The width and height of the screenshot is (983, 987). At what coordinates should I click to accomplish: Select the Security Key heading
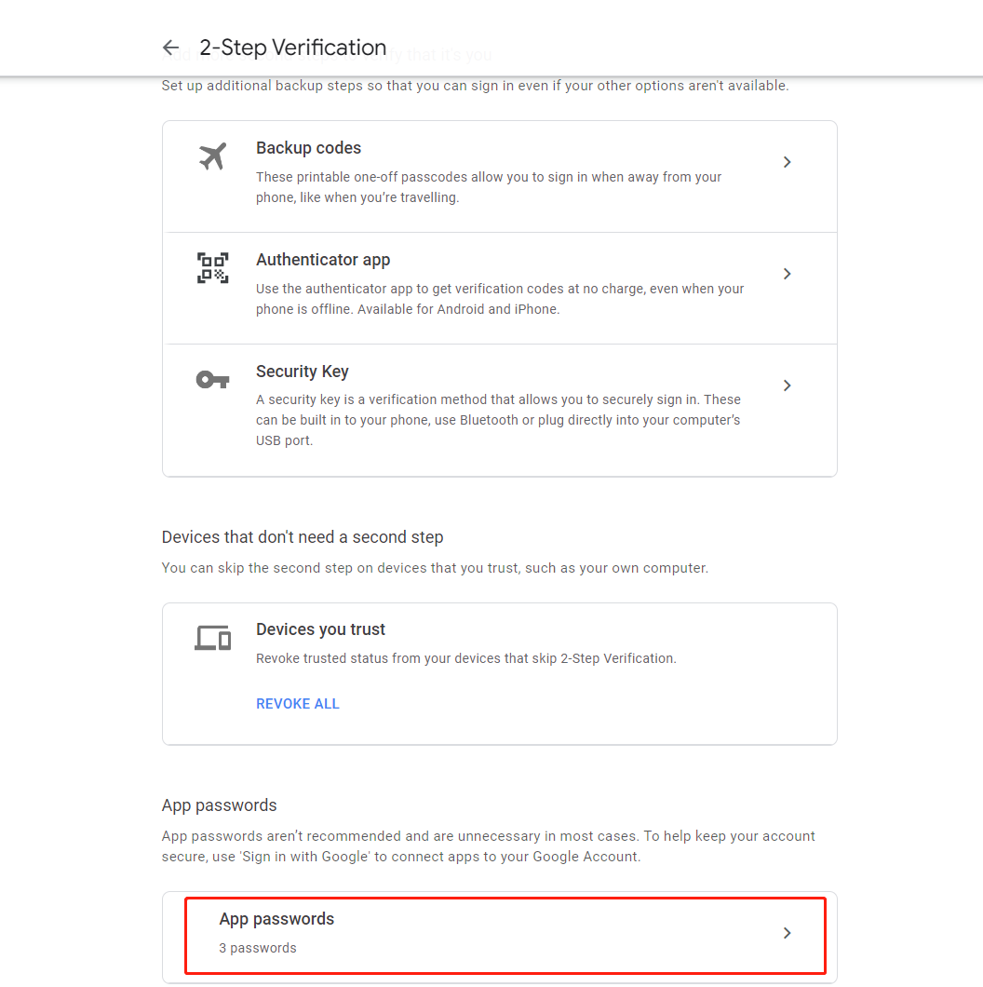pos(303,372)
